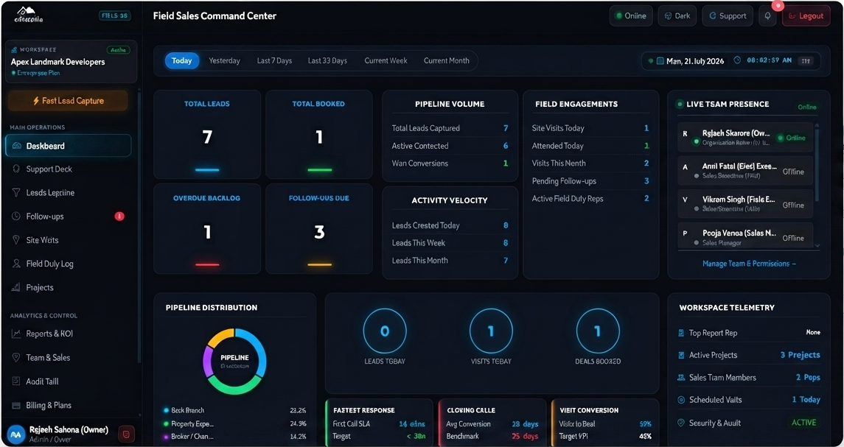Click the Pooja team member row
Screen dimensions: 844x447
[x=745, y=236]
